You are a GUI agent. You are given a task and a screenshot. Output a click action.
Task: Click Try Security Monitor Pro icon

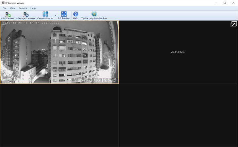pyautogui.click(x=94, y=14)
